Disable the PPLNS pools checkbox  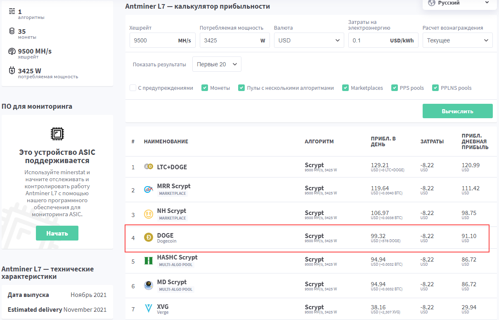coord(435,88)
